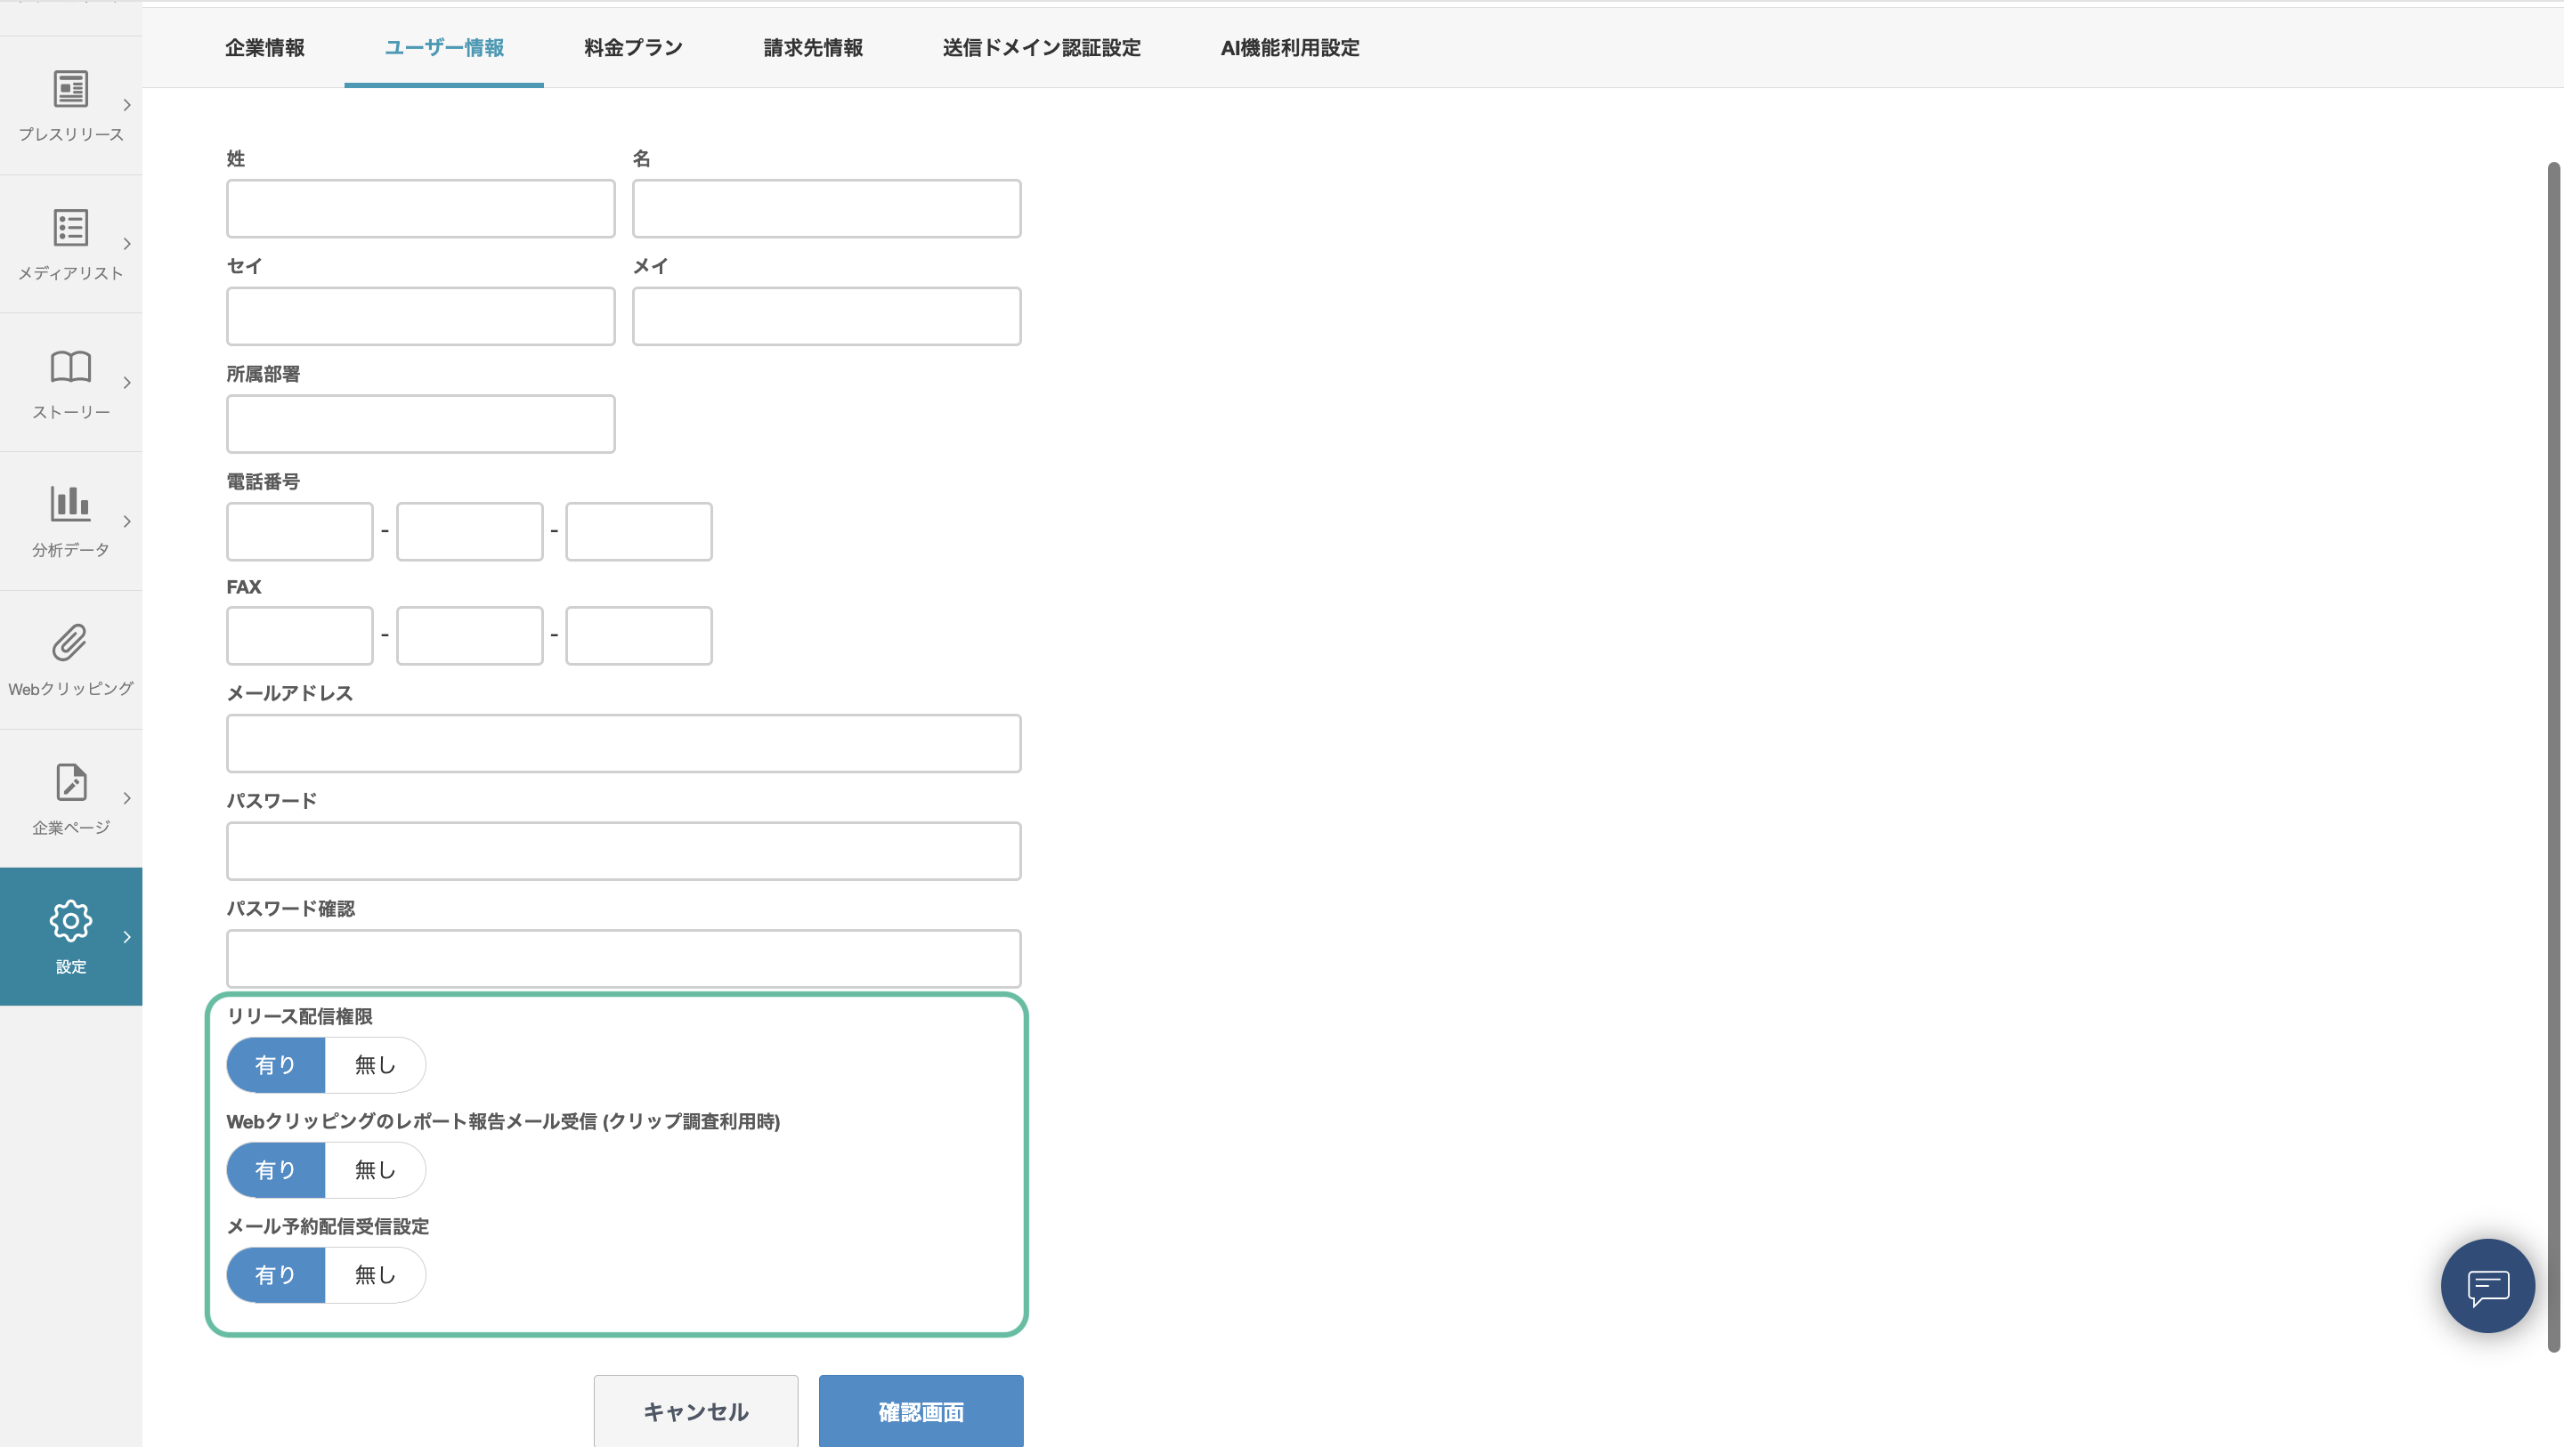Open the AI機能利用設定 tab
Screen dimensions: 2564x1447
coord(1289,48)
